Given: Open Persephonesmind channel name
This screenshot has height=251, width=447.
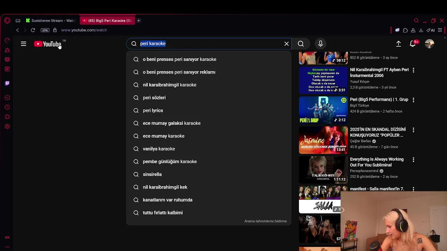Looking at the screenshot, I should tap(364, 171).
